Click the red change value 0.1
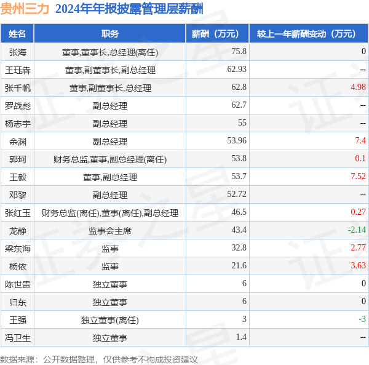The image size is (369, 365). point(360,158)
